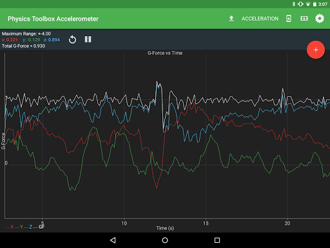
Task: Tap the screen lock icon beside settings
Action: coord(304,19)
